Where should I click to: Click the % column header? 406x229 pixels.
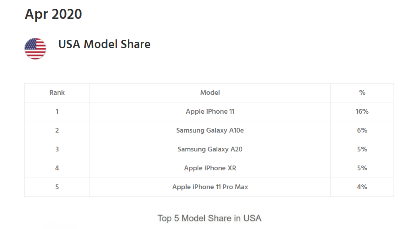coord(362,92)
